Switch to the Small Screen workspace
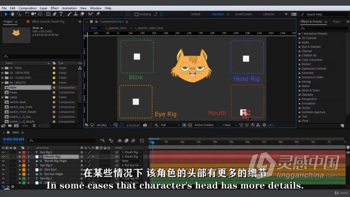The width and height of the screenshot is (350, 197). tap(243, 14)
